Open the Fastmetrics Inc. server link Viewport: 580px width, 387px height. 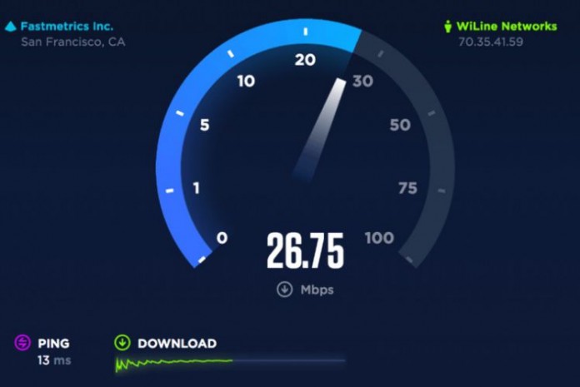(x=67, y=27)
